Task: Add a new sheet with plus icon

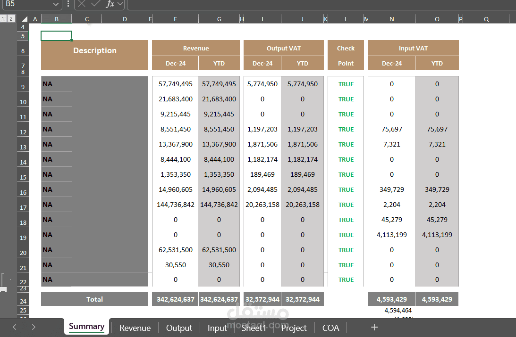Action: coord(374,327)
